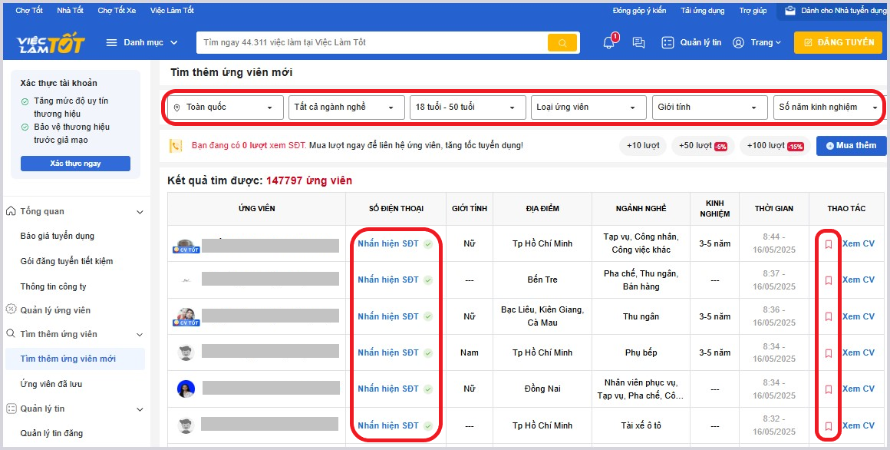Open the Số năm kinh nghiệm dropdown
This screenshot has height=450, width=890.
coord(828,108)
